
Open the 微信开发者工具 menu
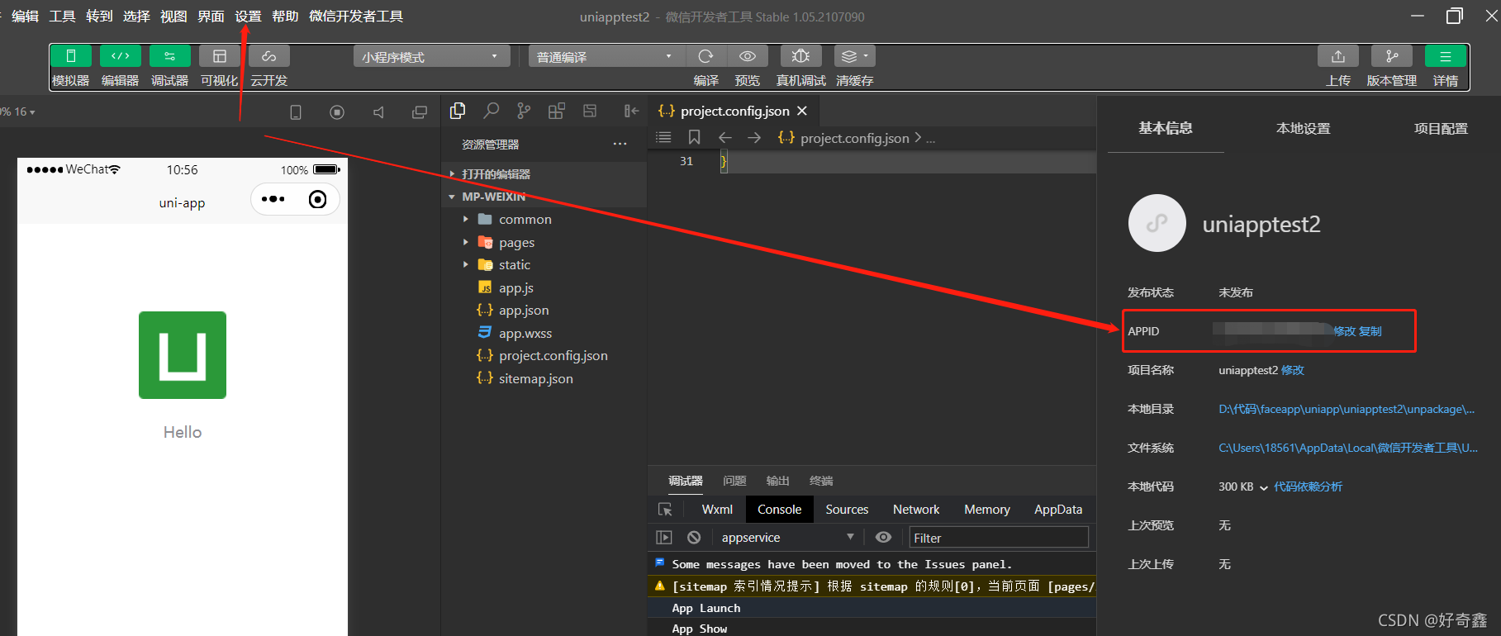point(356,17)
